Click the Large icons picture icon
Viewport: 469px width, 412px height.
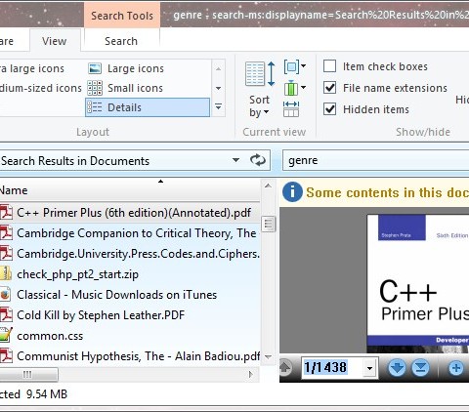(95, 68)
